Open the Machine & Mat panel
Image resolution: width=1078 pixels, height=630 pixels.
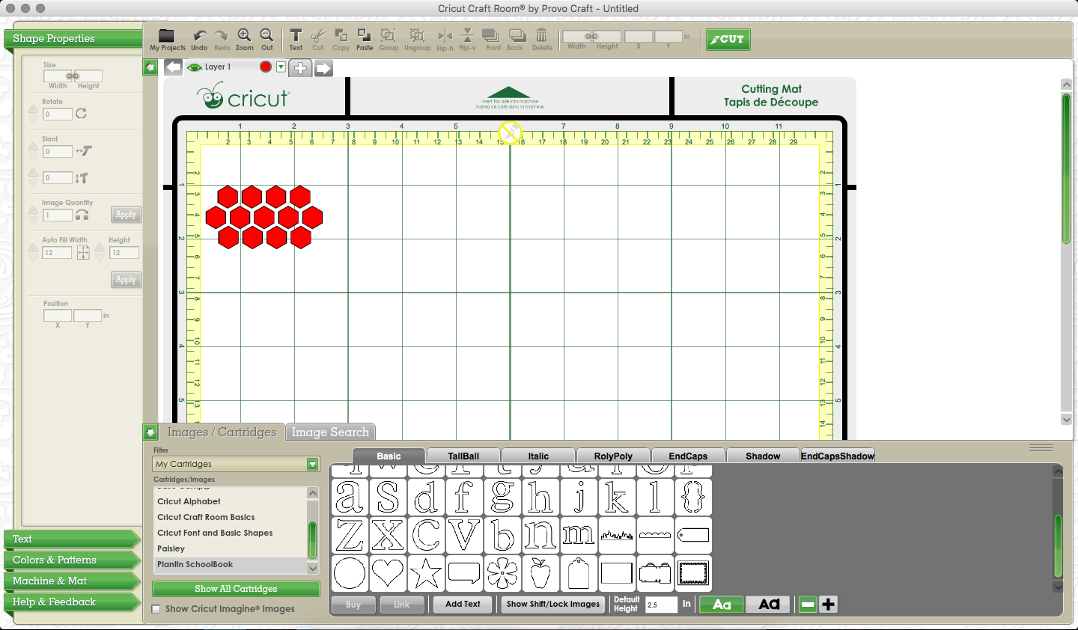(72, 581)
